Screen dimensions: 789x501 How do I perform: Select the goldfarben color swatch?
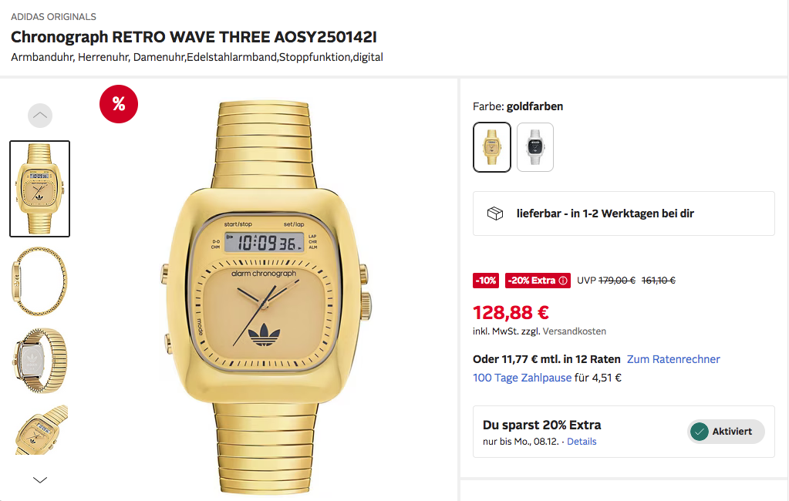492,147
